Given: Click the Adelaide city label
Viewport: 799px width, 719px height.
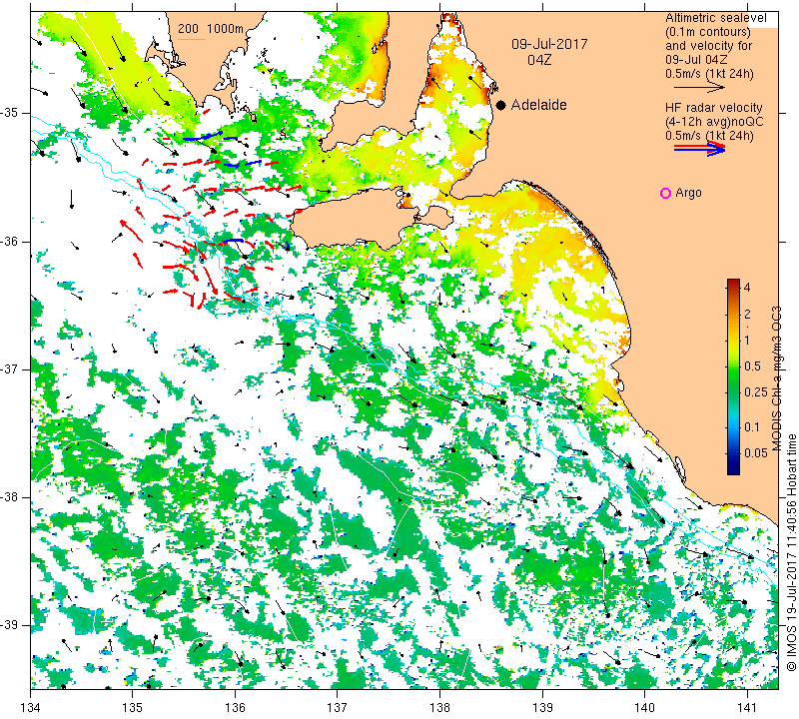Looking at the screenshot, I should click(538, 105).
